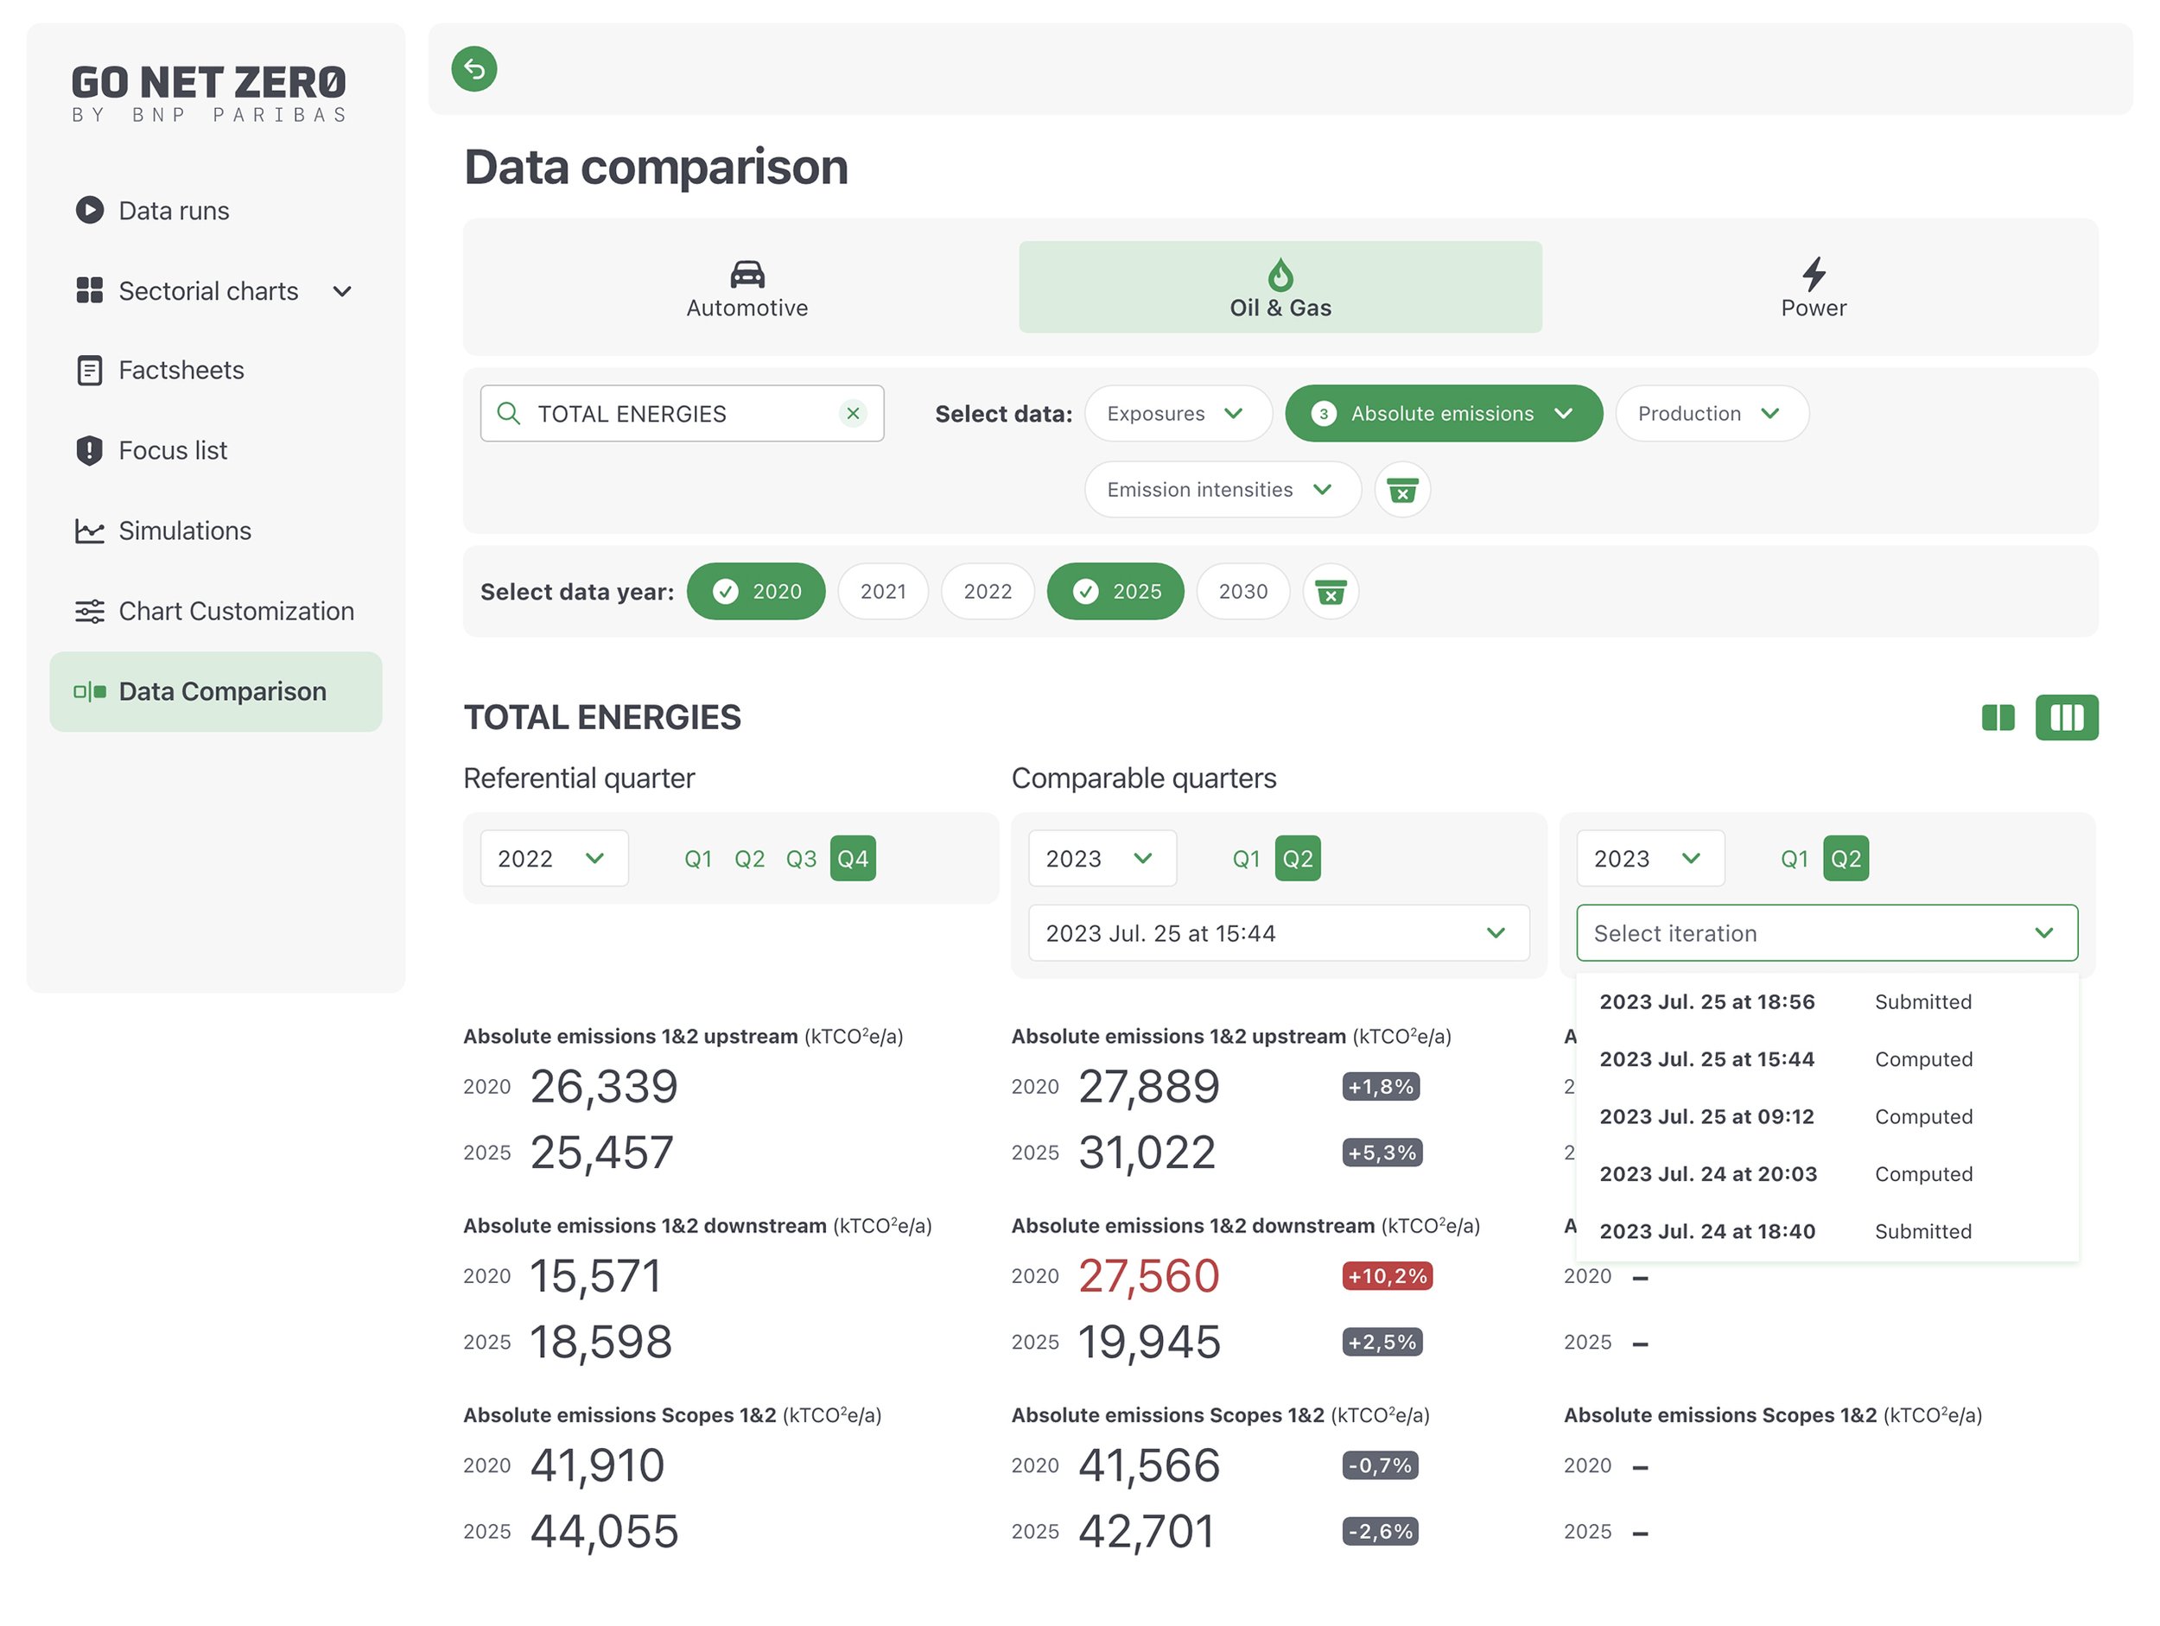Click the red 27,560 value

tap(1148, 1276)
